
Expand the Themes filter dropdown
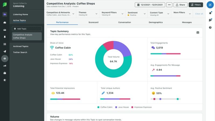point(88,14)
